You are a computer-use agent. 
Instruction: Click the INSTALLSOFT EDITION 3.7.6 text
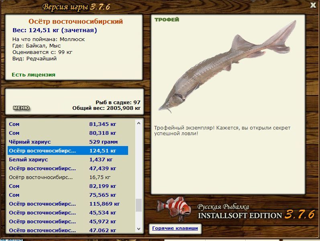coord(256,215)
